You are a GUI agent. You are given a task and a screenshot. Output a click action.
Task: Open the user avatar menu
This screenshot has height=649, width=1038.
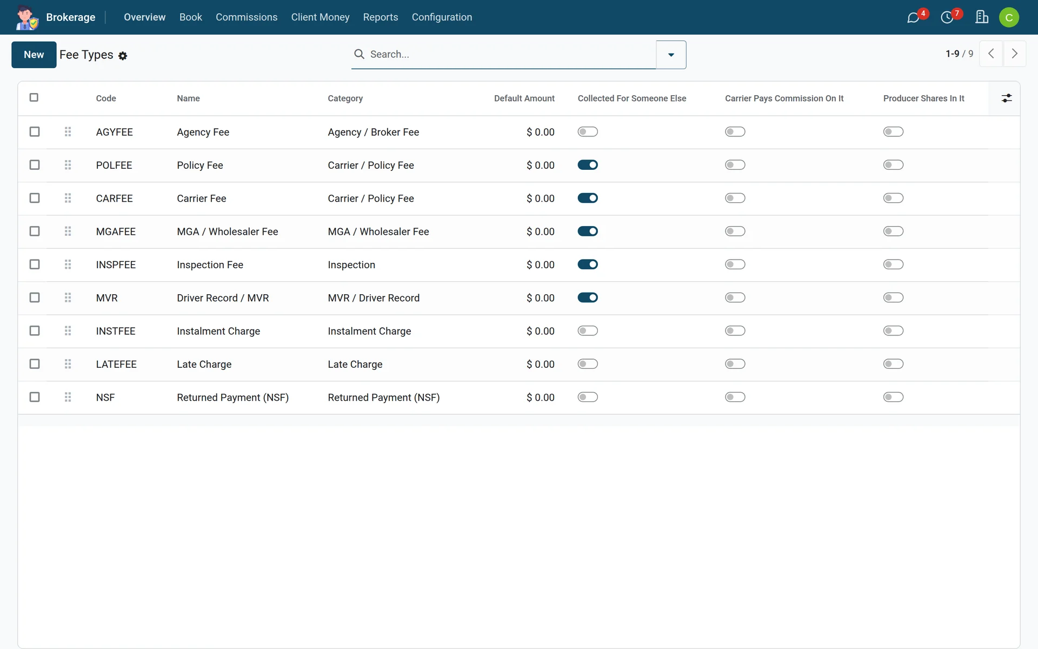point(1009,17)
